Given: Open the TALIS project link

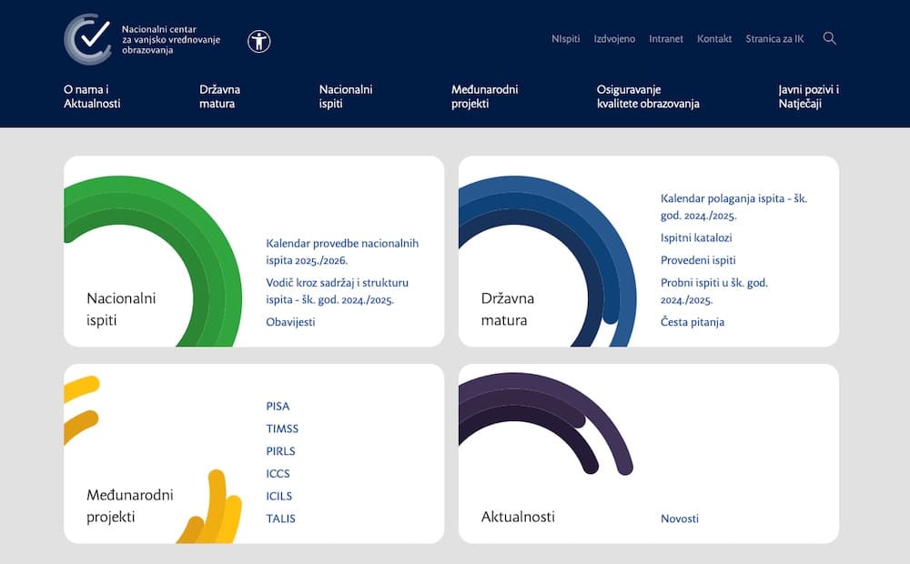Looking at the screenshot, I should click(x=280, y=519).
